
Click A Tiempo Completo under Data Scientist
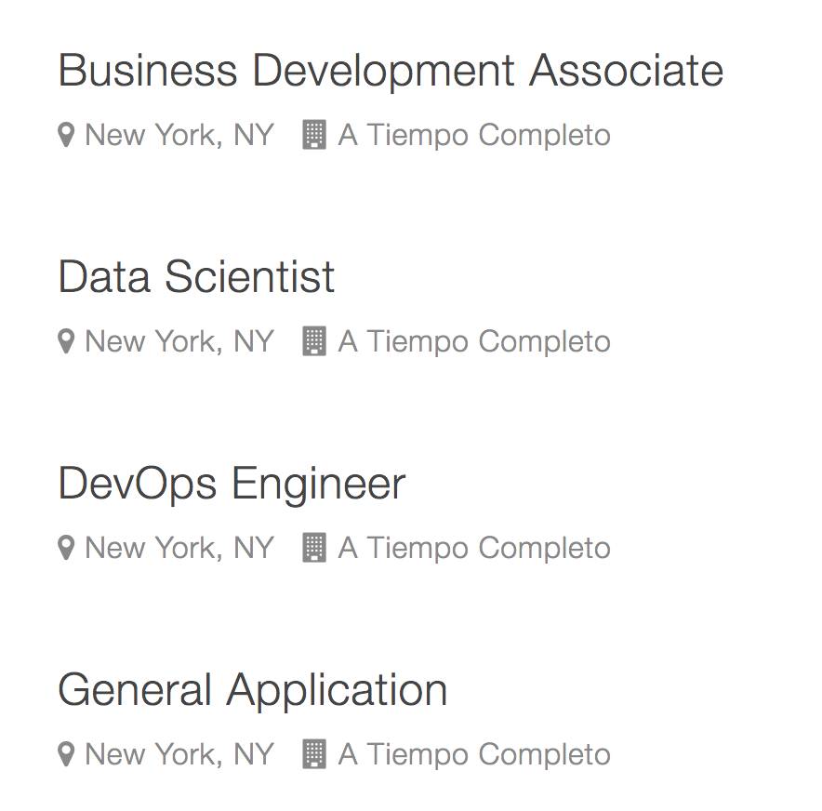(x=474, y=342)
